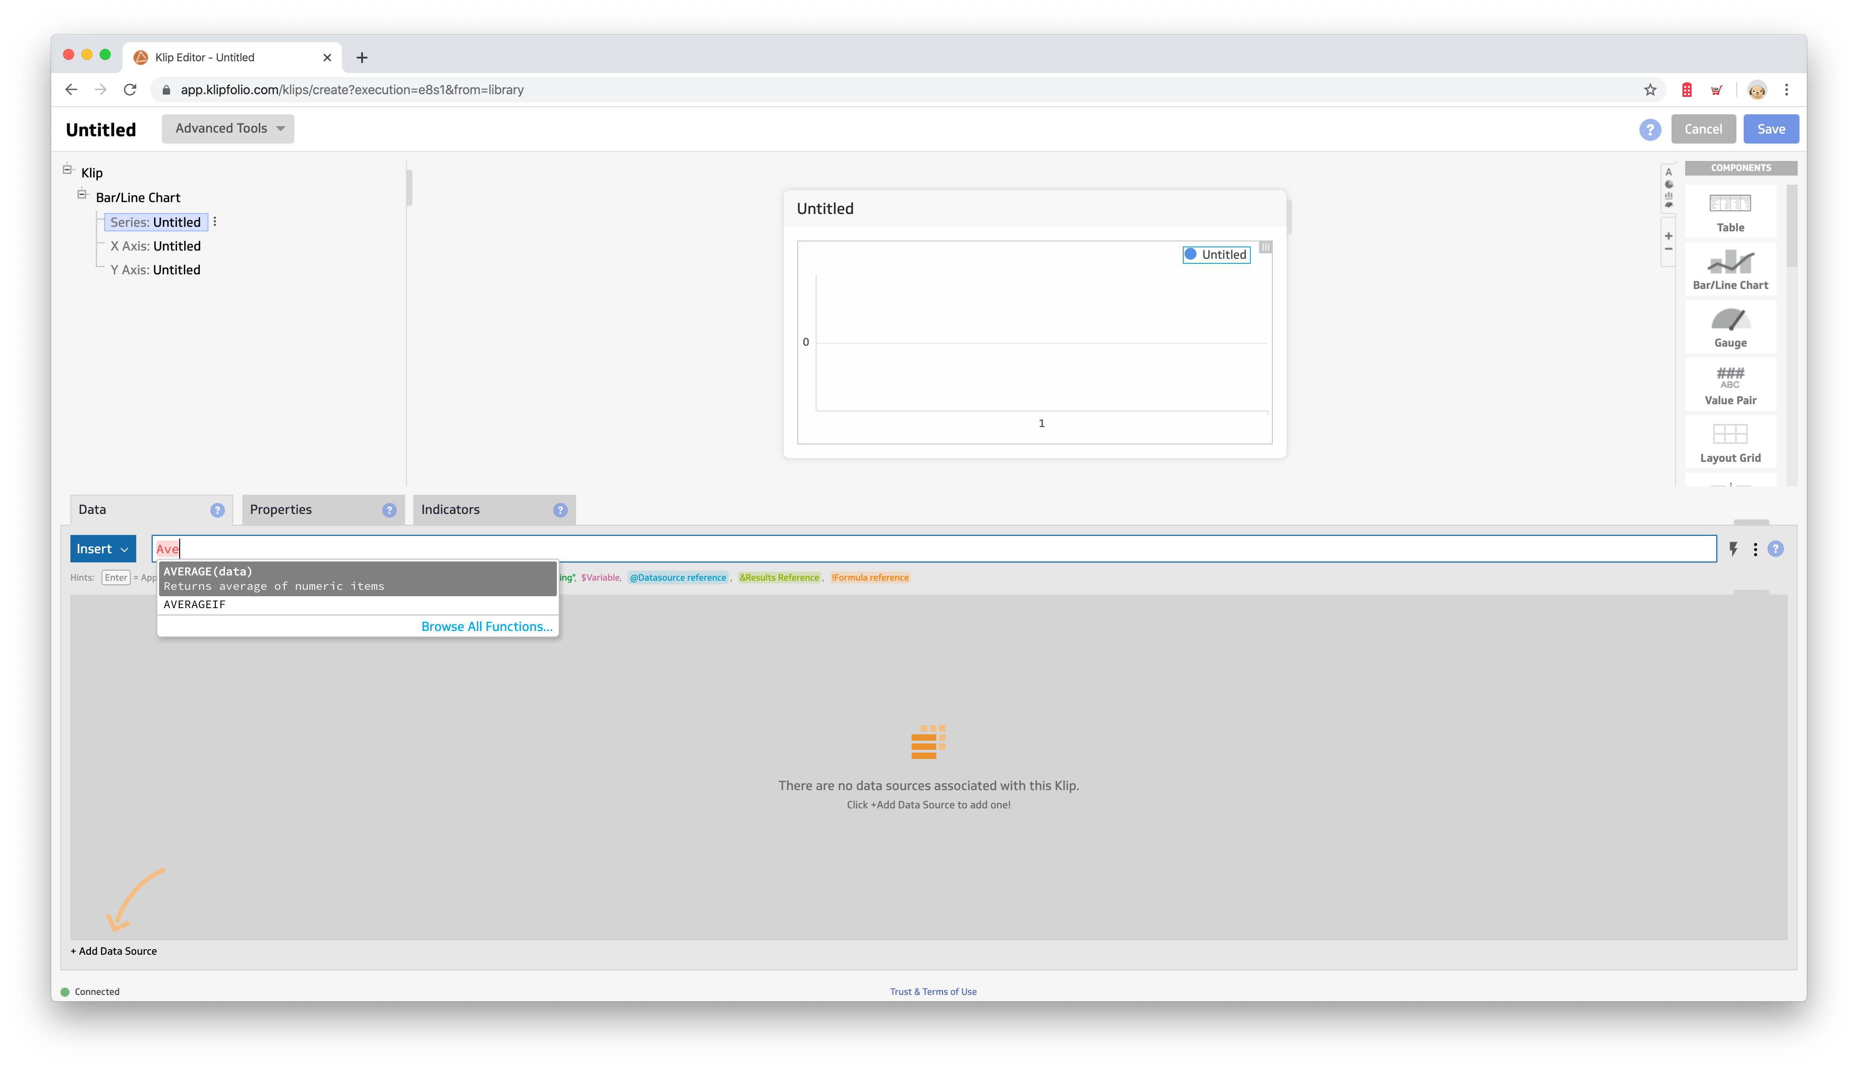Image resolution: width=1858 pixels, height=1069 pixels.
Task: Select X Axis: Untitled in the tree
Action: click(155, 246)
